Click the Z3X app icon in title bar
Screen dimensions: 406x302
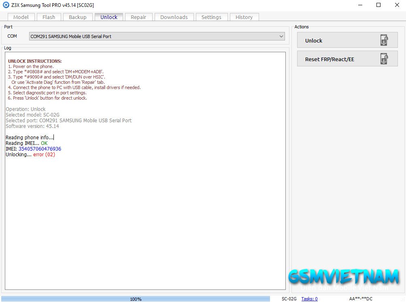tap(6, 5)
